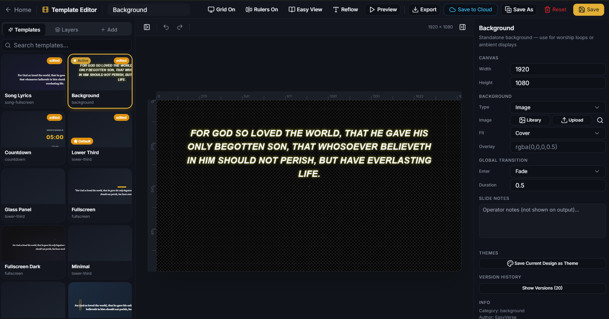The width and height of the screenshot is (609, 319).
Task: Toggle the Grid On option
Action: pos(222,10)
